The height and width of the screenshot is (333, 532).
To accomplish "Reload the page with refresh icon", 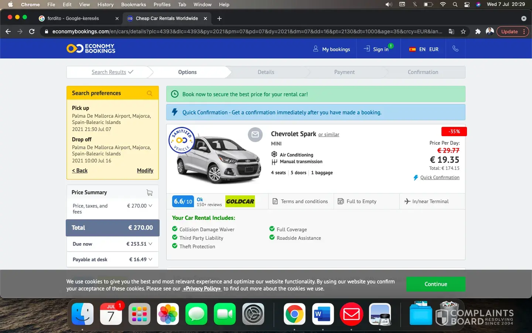I will click(x=32, y=31).
